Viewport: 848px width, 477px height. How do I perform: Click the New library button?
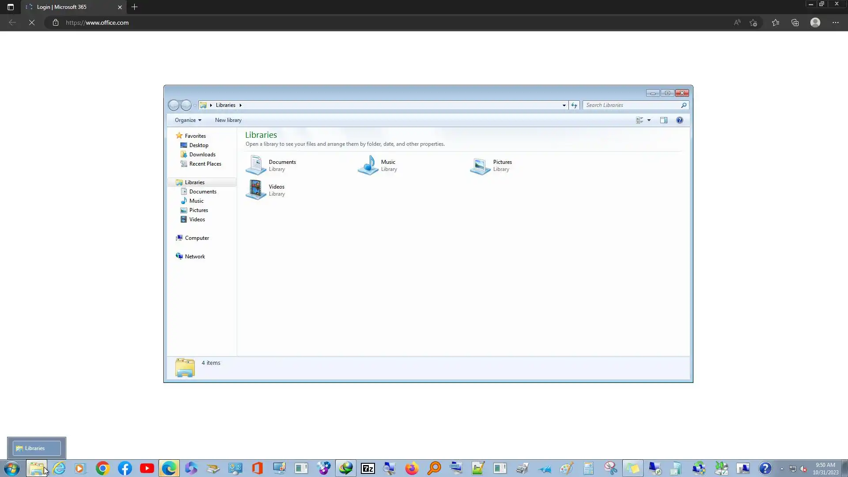coord(228,120)
